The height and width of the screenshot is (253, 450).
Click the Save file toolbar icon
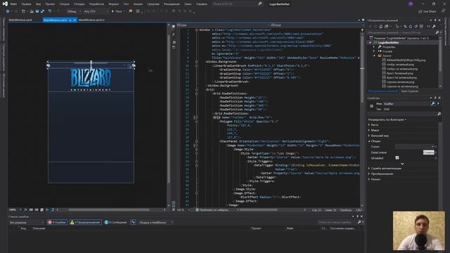click(37, 11)
